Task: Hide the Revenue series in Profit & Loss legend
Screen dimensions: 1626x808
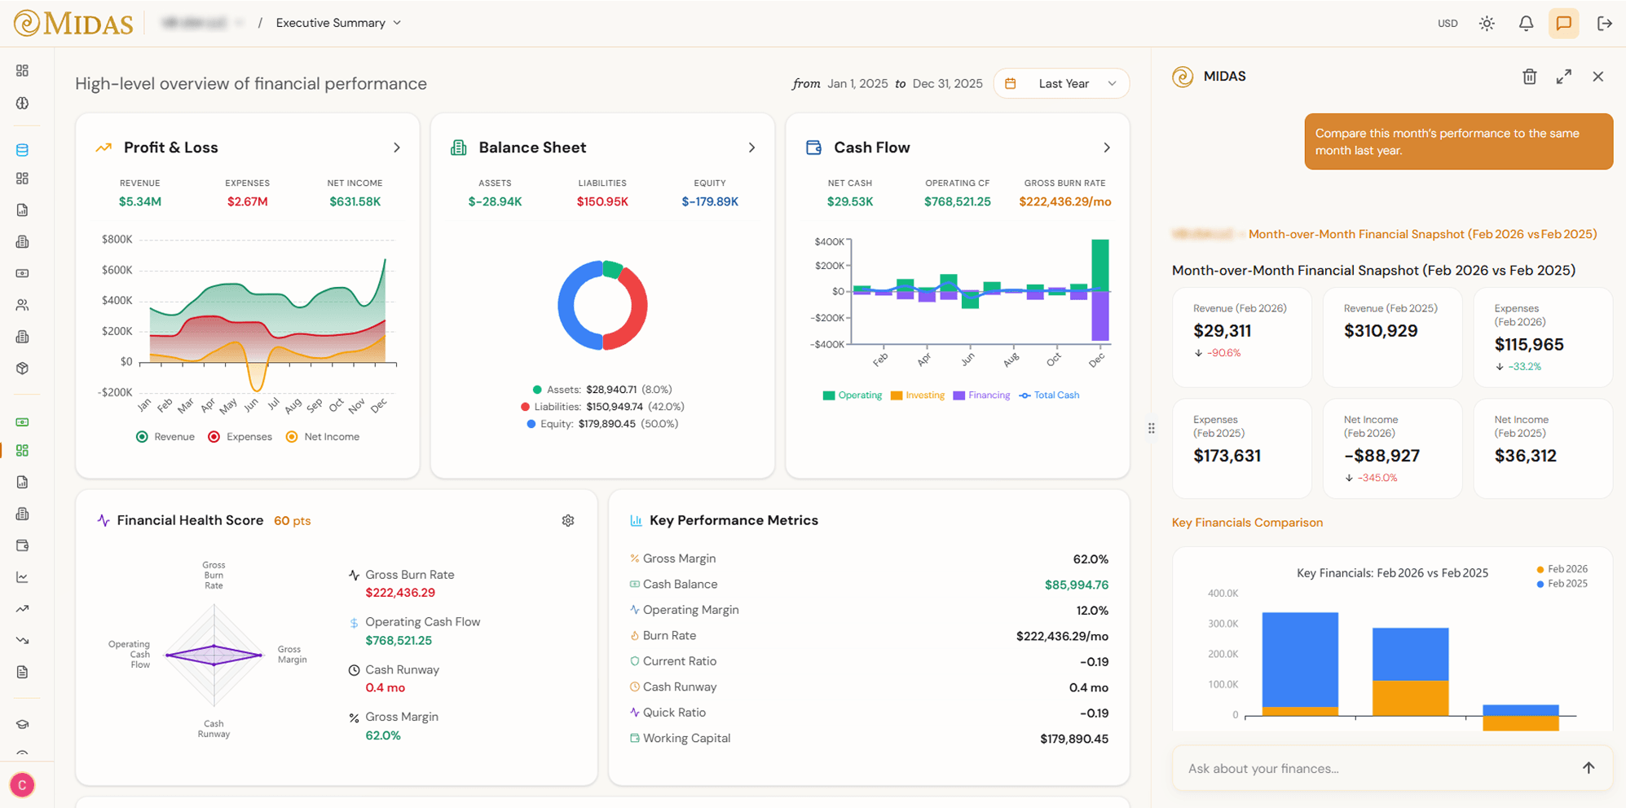Action: (165, 436)
